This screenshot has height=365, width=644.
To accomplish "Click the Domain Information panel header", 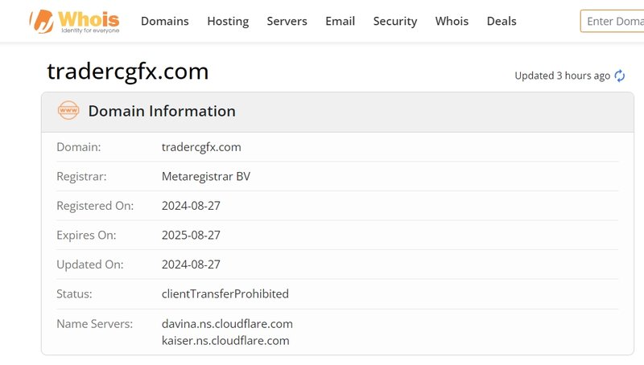I will (x=162, y=111).
